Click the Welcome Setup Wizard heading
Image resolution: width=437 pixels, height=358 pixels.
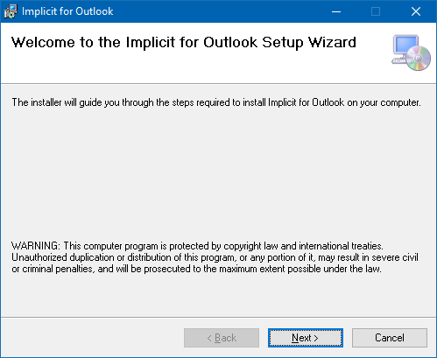[x=184, y=43]
